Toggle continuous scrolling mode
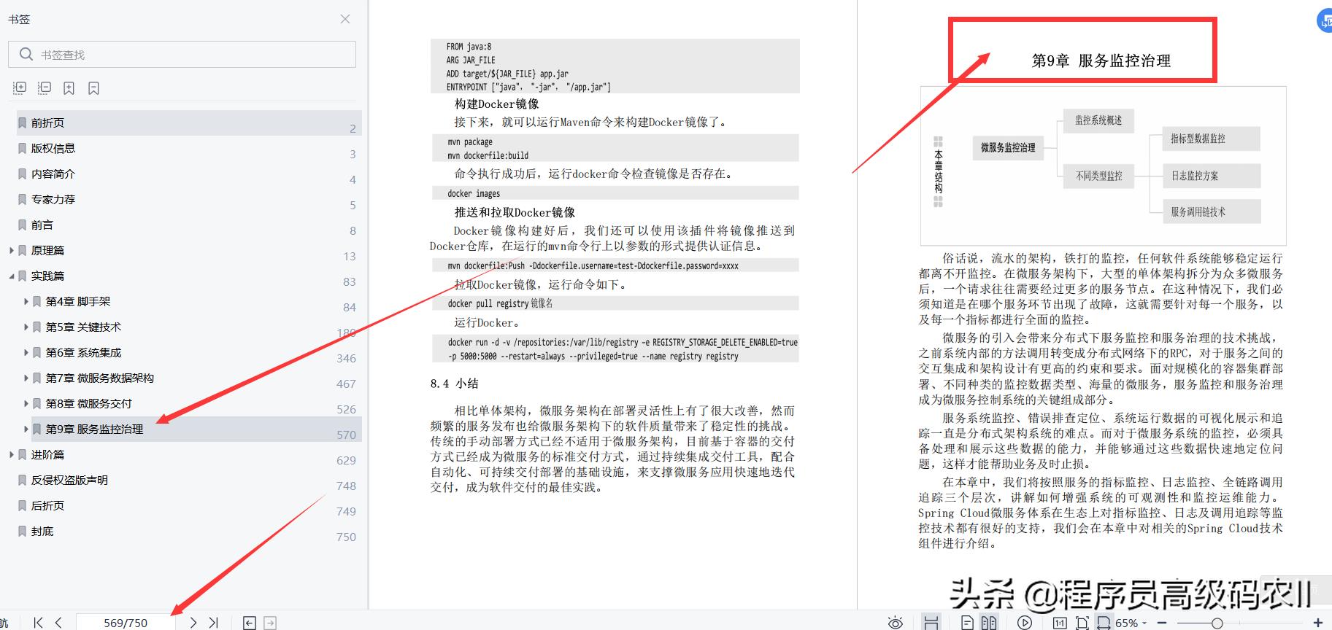The height and width of the screenshot is (630, 1332). pos(931,623)
